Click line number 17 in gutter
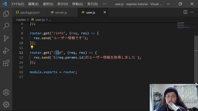The height and width of the screenshot is (111, 198). coord(21,77)
